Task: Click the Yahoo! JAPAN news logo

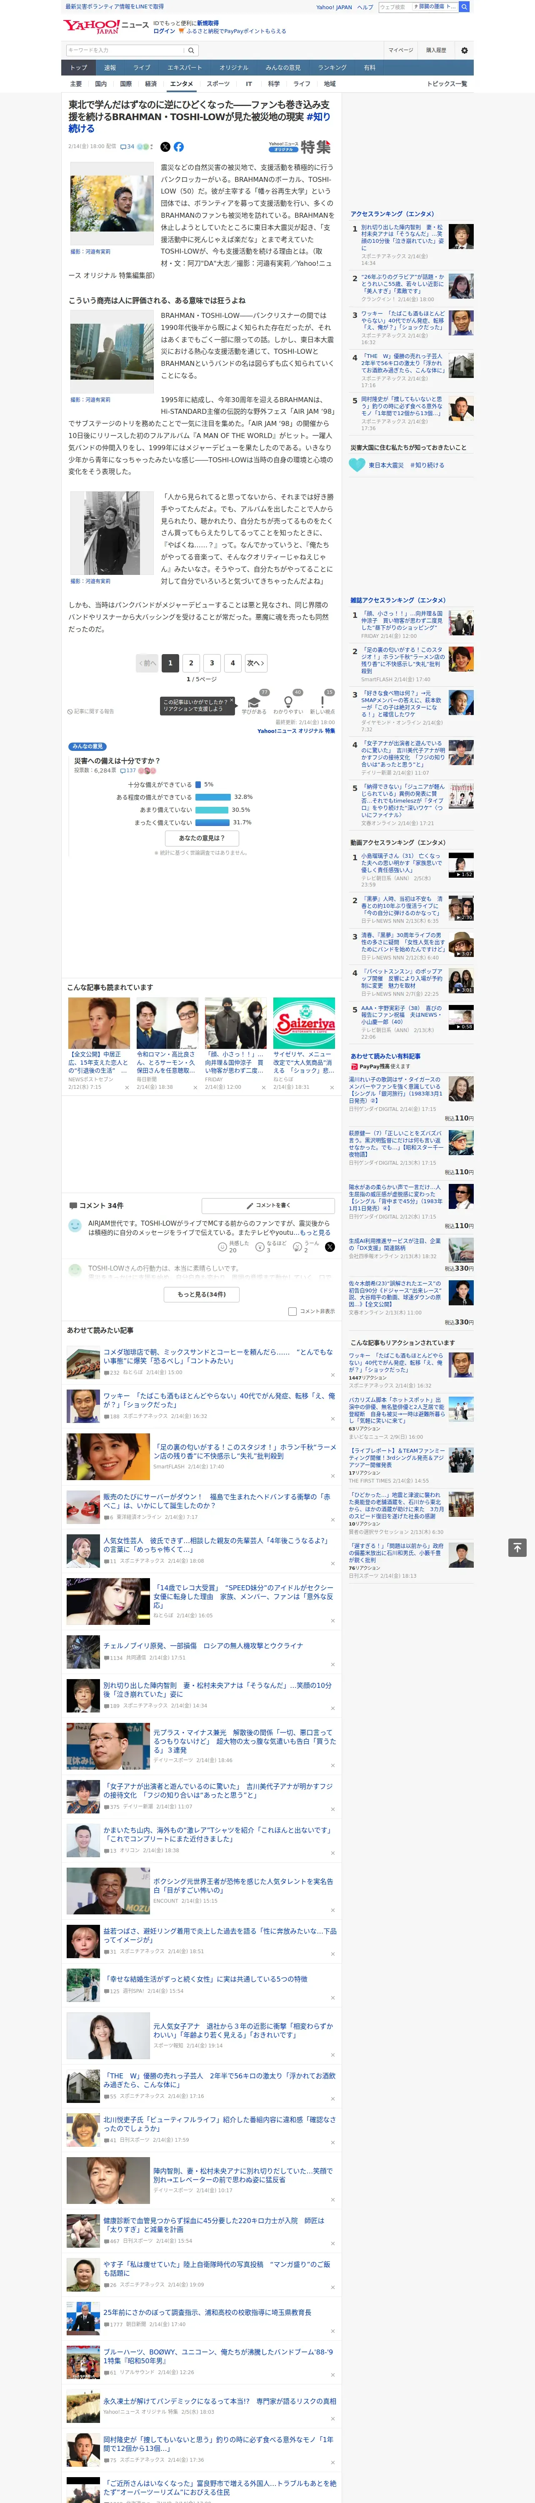Action: coord(106,27)
